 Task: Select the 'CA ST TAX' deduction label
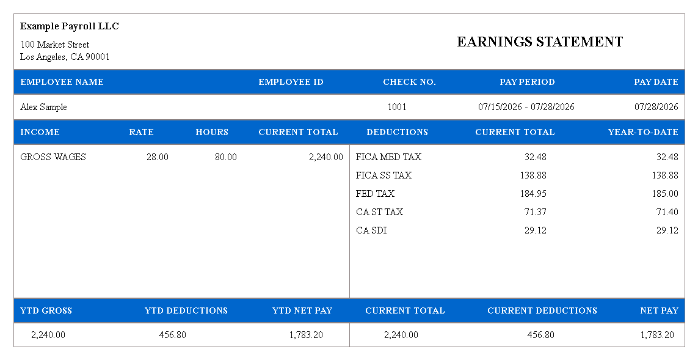tap(379, 211)
